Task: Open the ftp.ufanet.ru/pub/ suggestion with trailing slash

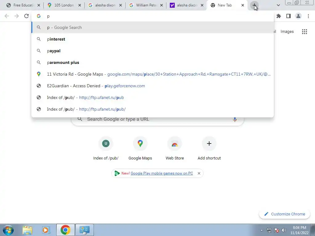Action: pos(153,109)
